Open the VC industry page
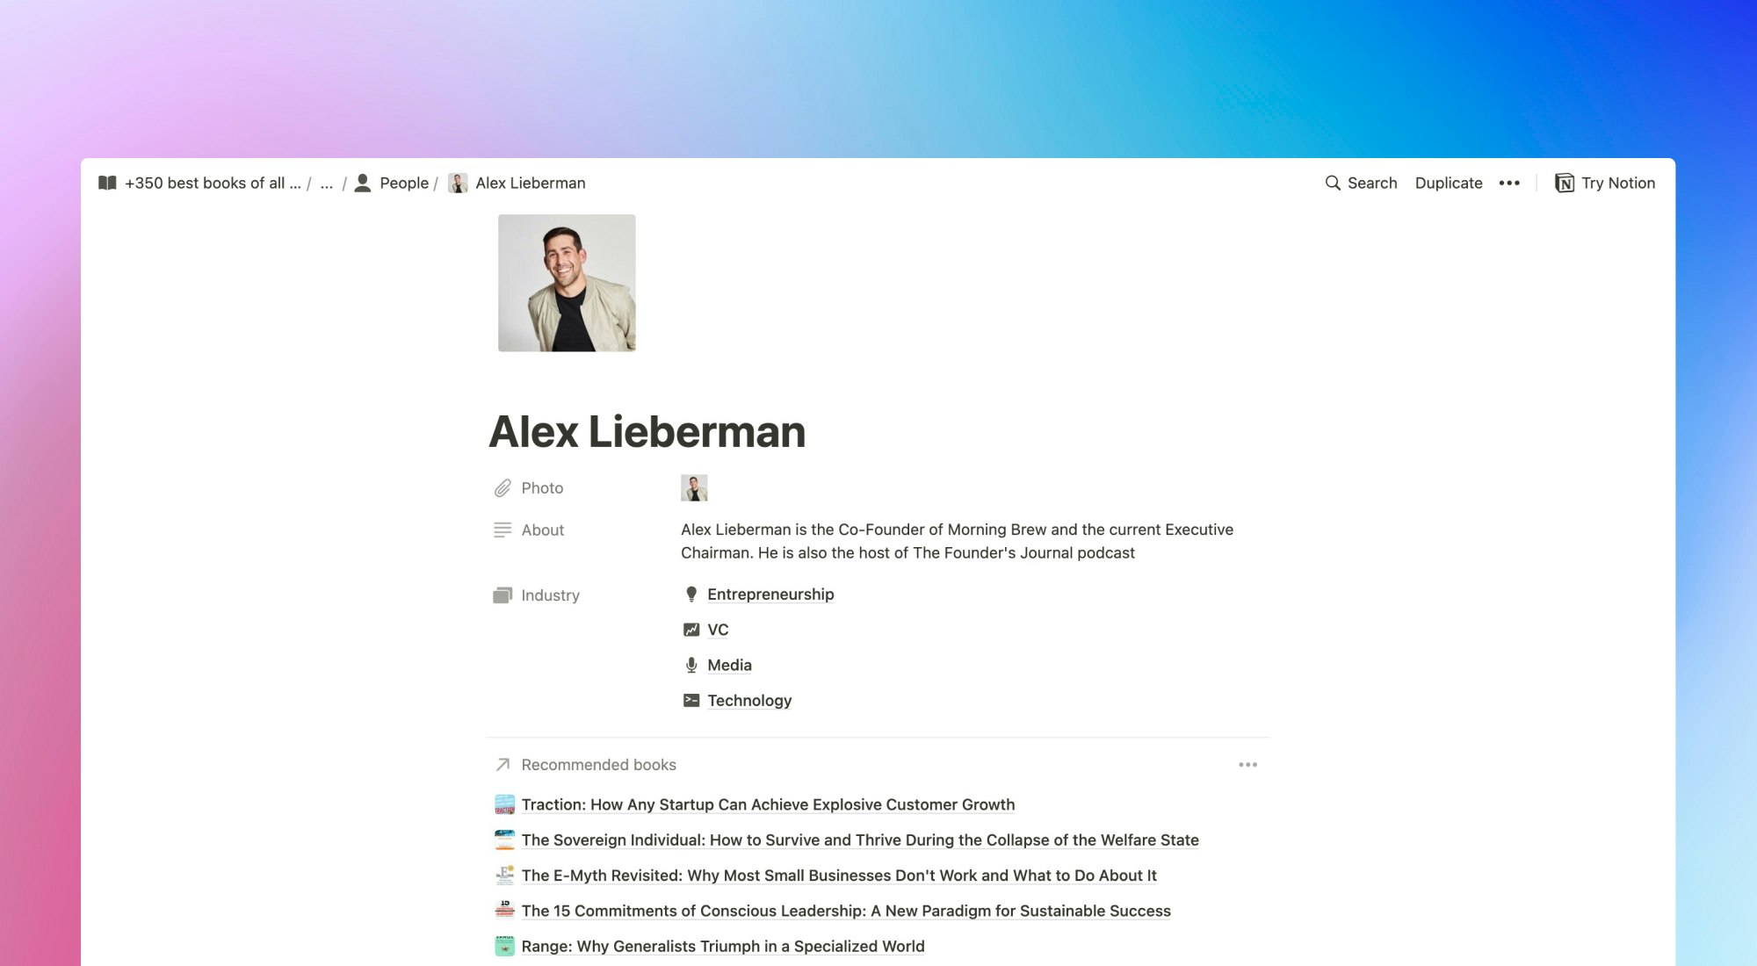The image size is (1757, 966). pyautogui.click(x=718, y=630)
